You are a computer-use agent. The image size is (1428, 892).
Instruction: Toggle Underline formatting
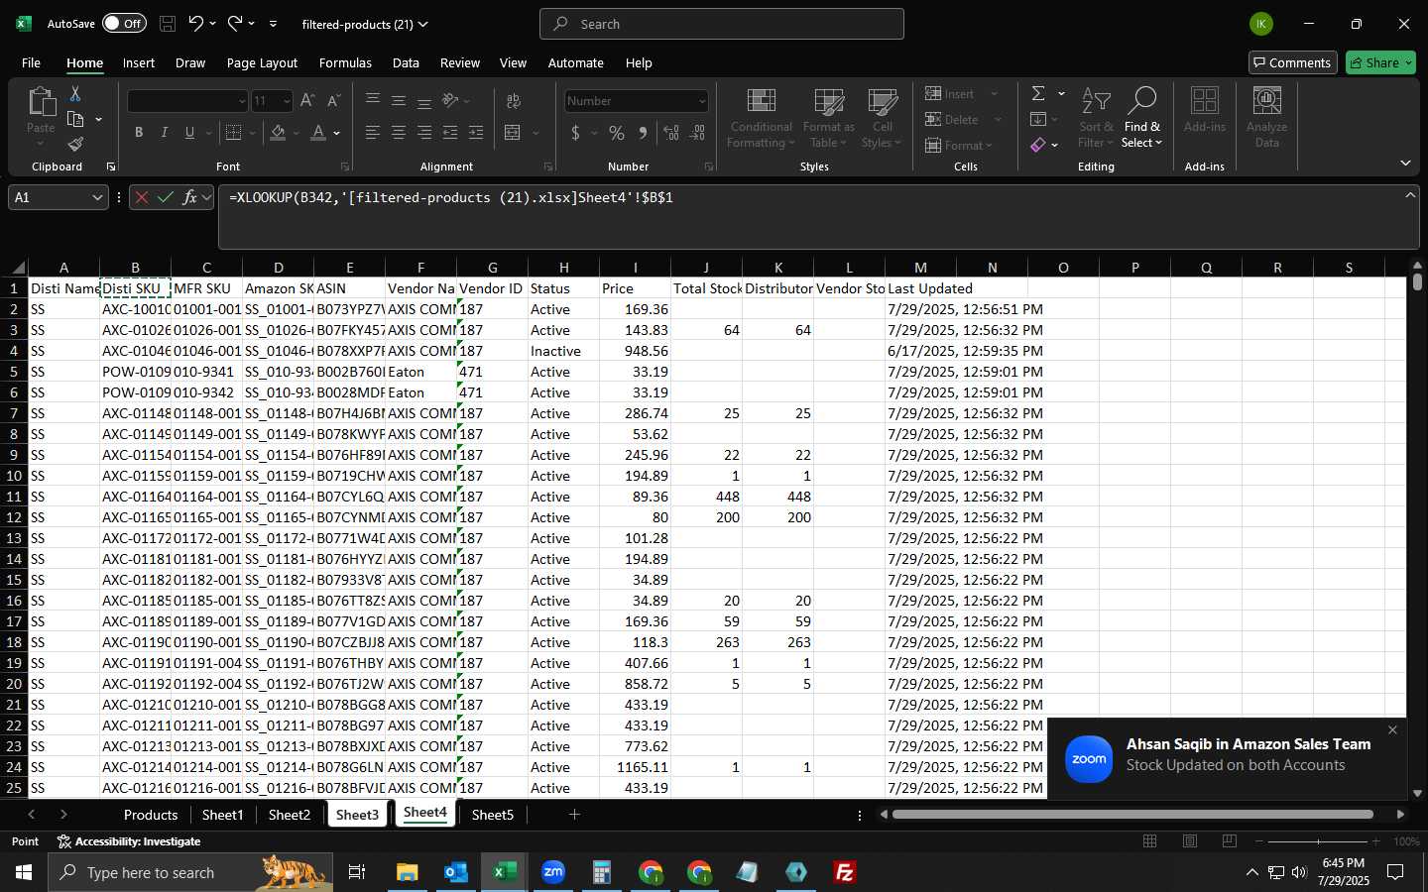tap(189, 132)
